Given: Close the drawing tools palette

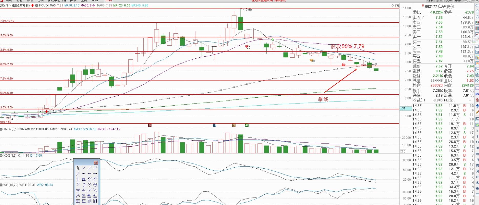Looking at the screenshot, I should click(96, 163).
